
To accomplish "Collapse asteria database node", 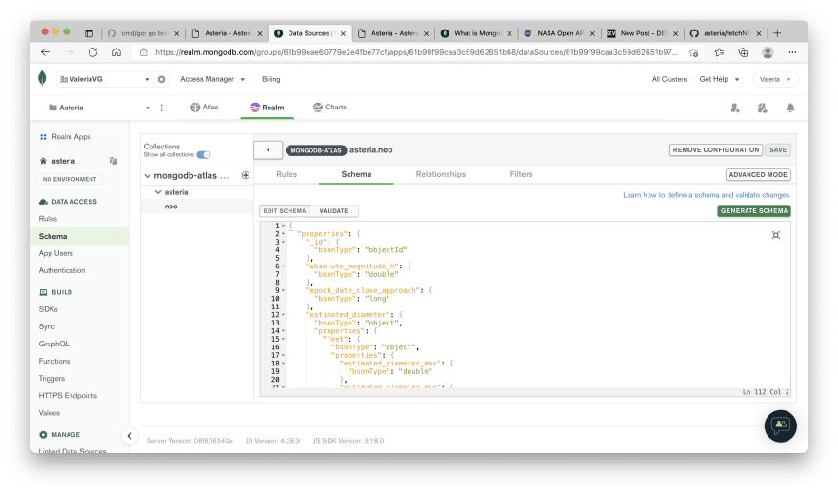I will (x=158, y=191).
